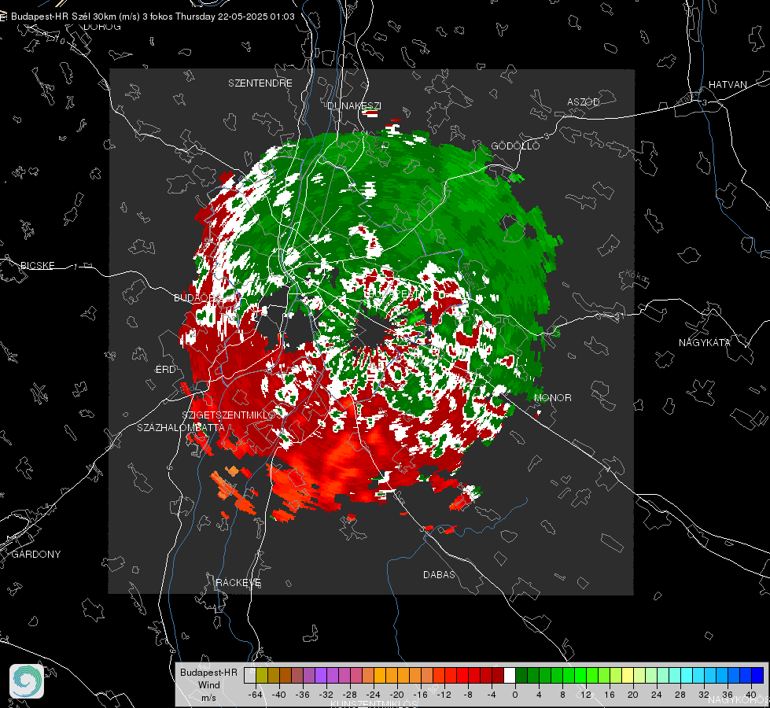Click the 'Wind' legend label
This screenshot has width=770, height=708.
pos(208,685)
